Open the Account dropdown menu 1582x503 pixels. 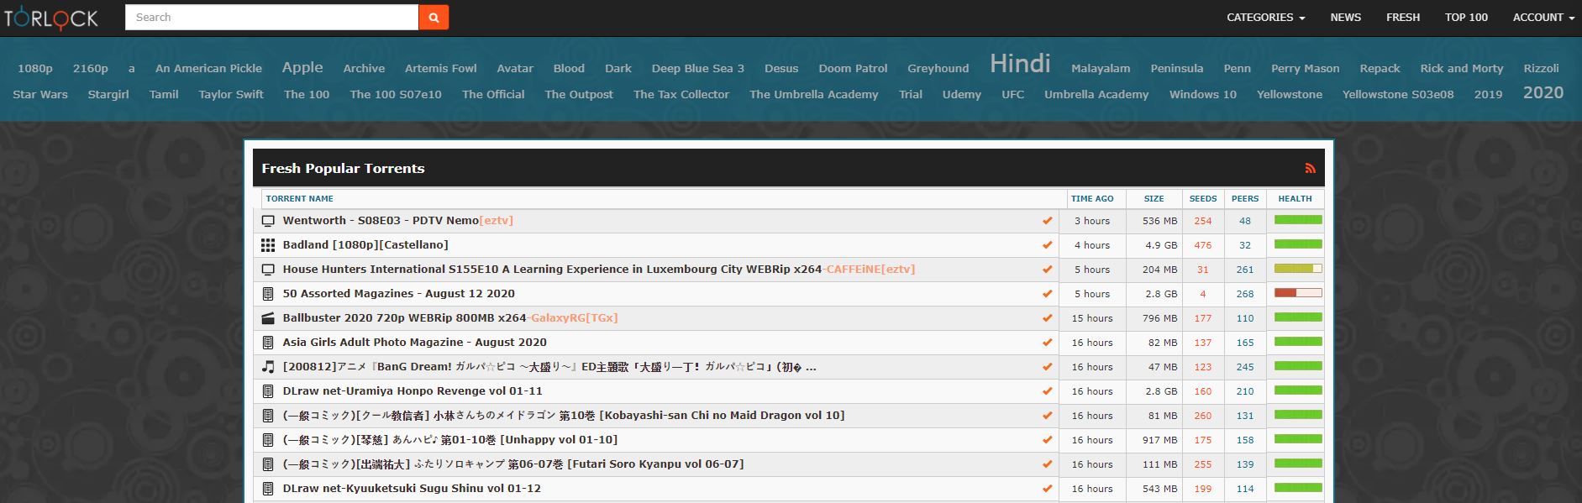click(x=1543, y=17)
